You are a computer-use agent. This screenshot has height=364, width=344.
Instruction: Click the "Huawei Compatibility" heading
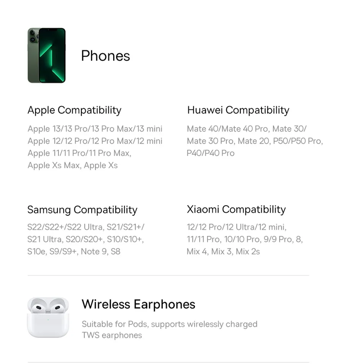(x=238, y=110)
